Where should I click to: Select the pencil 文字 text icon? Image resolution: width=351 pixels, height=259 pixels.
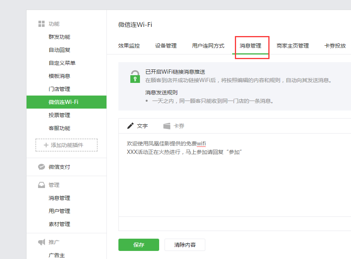[131, 126]
